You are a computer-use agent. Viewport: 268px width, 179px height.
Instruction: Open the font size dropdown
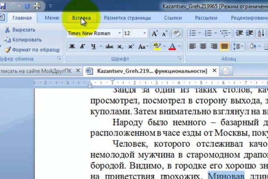[145, 34]
